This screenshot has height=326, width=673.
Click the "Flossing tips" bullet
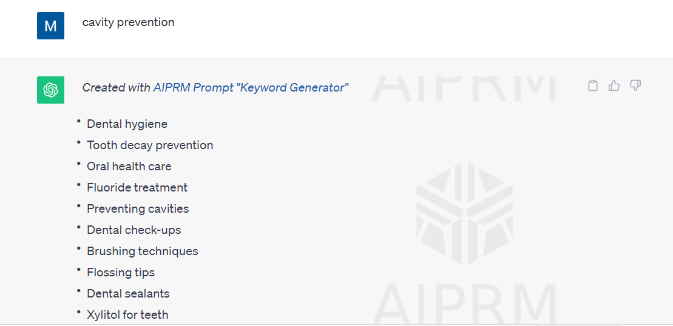121,272
